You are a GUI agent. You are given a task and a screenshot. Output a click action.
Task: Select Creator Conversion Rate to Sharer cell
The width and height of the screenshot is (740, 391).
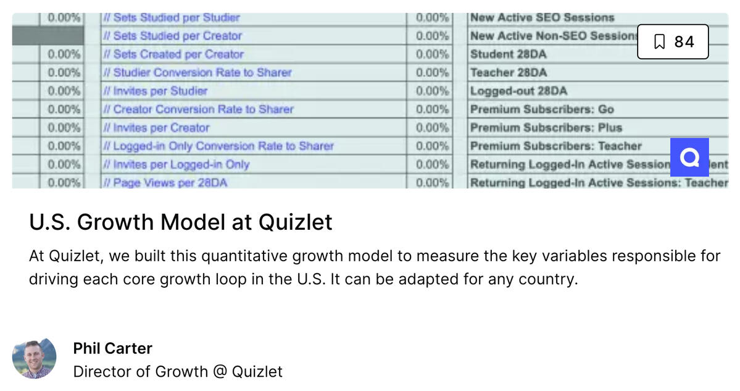[x=254, y=109]
